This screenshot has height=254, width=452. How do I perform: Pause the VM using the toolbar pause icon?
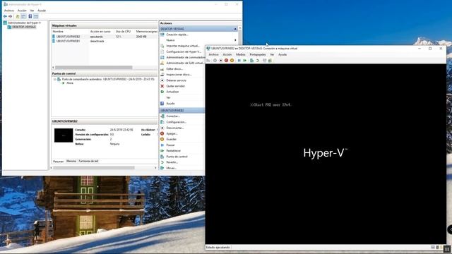click(239, 61)
